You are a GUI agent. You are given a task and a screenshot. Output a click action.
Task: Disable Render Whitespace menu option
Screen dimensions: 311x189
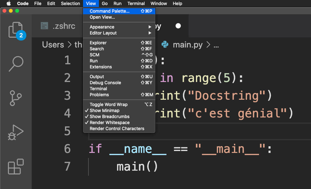coord(109,123)
